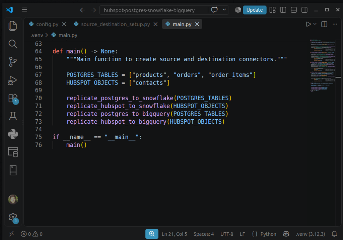
Task: Split the editor to the right
Action: [x=324, y=24]
